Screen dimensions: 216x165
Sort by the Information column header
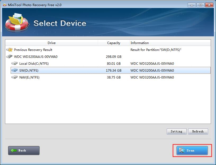coord(170,43)
